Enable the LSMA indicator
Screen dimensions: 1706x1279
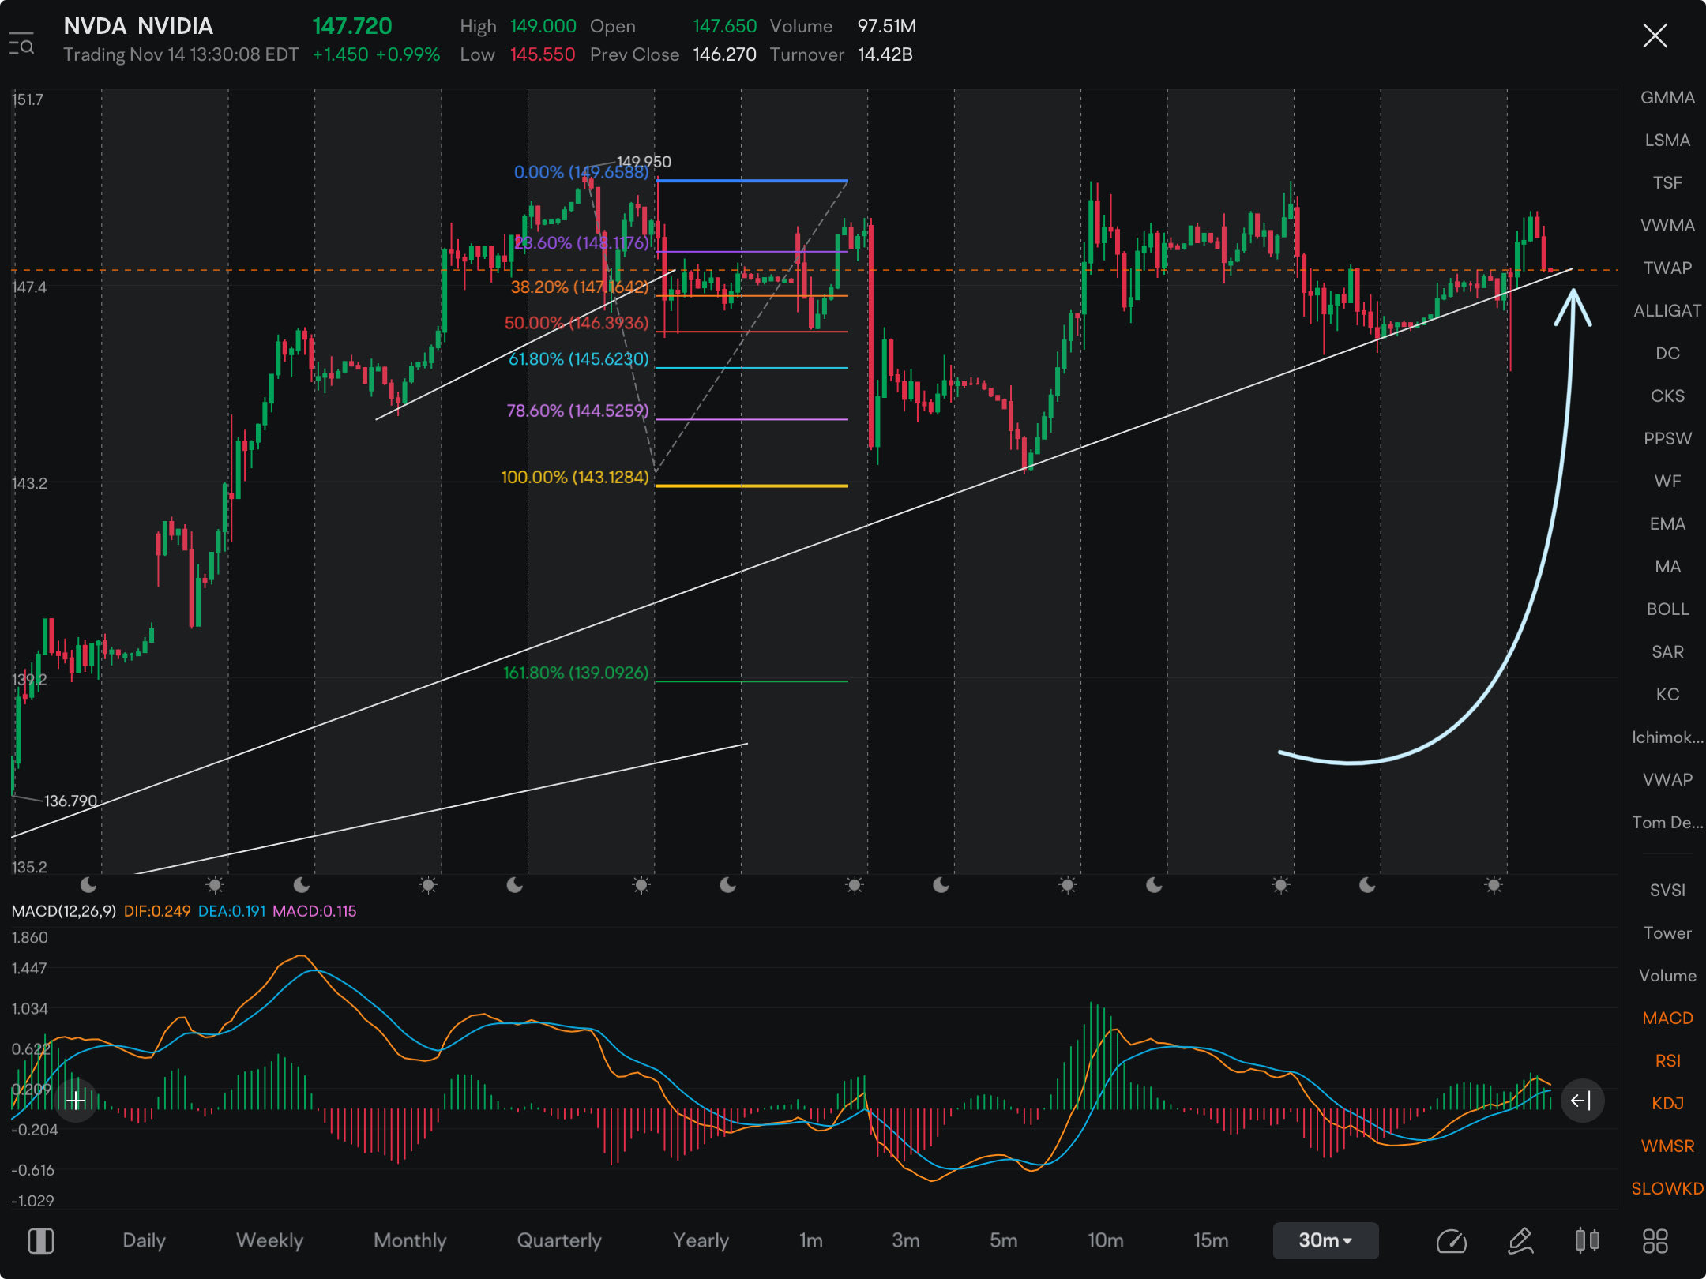pyautogui.click(x=1667, y=141)
